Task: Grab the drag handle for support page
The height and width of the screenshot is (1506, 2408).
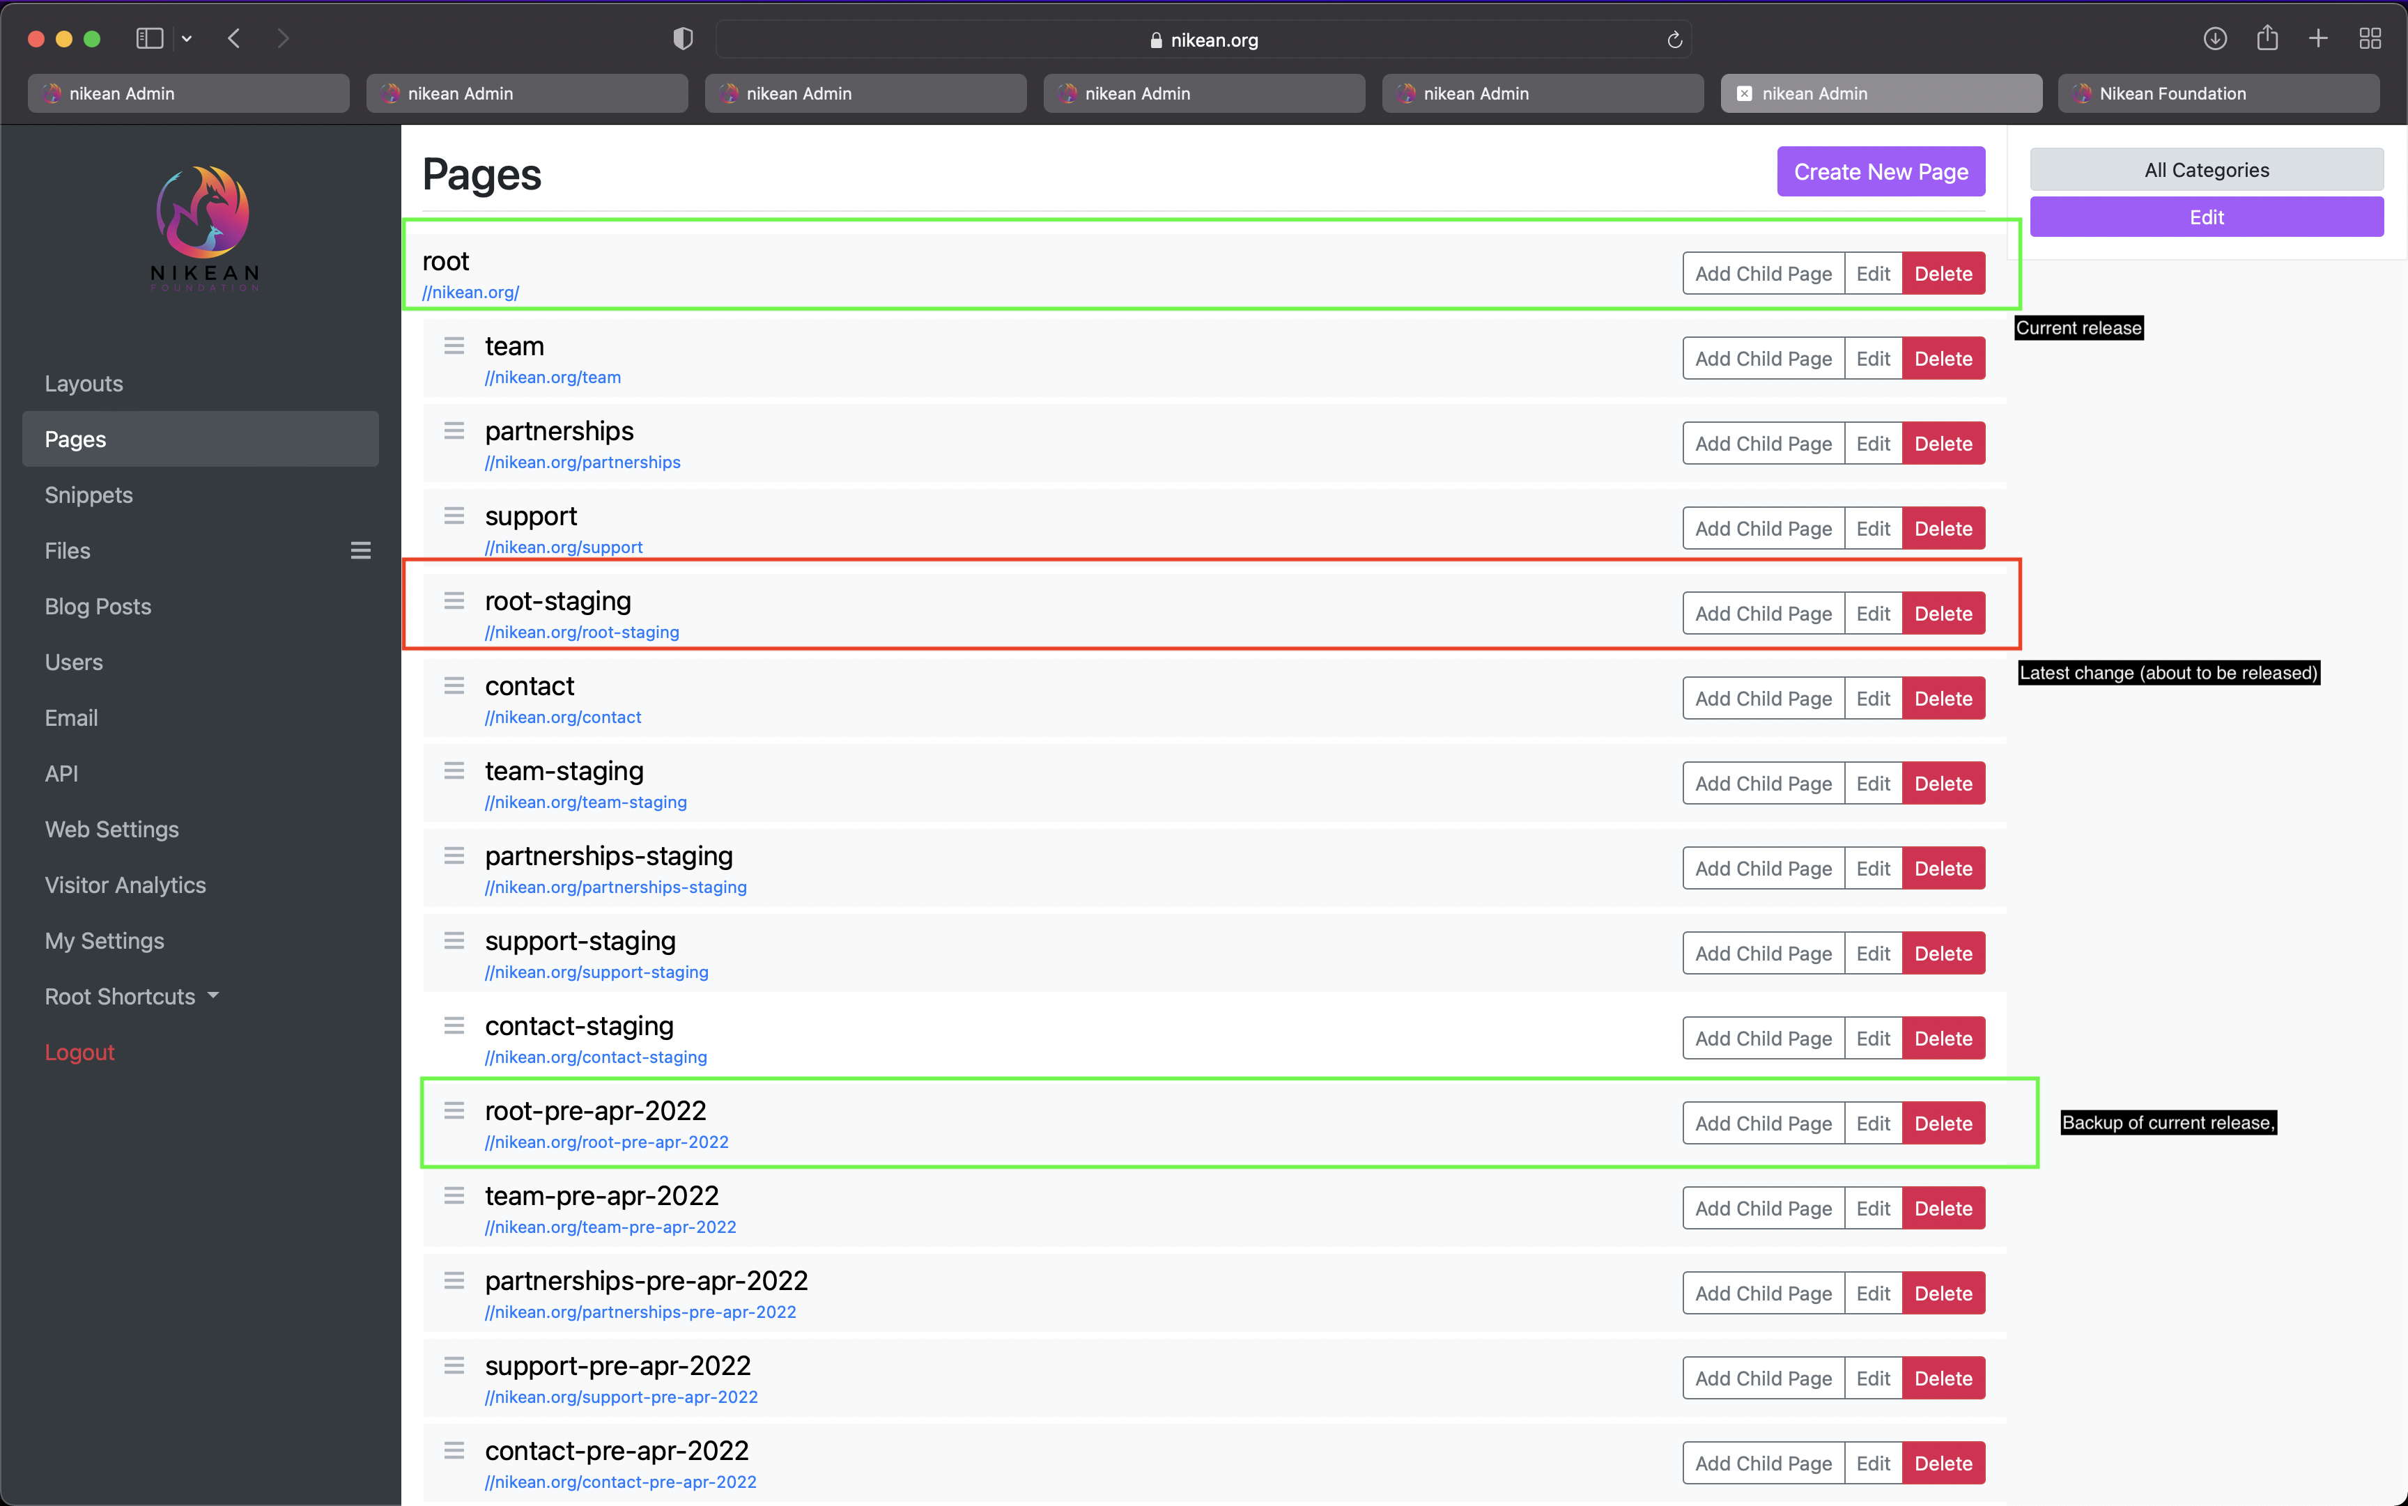Action: click(454, 516)
